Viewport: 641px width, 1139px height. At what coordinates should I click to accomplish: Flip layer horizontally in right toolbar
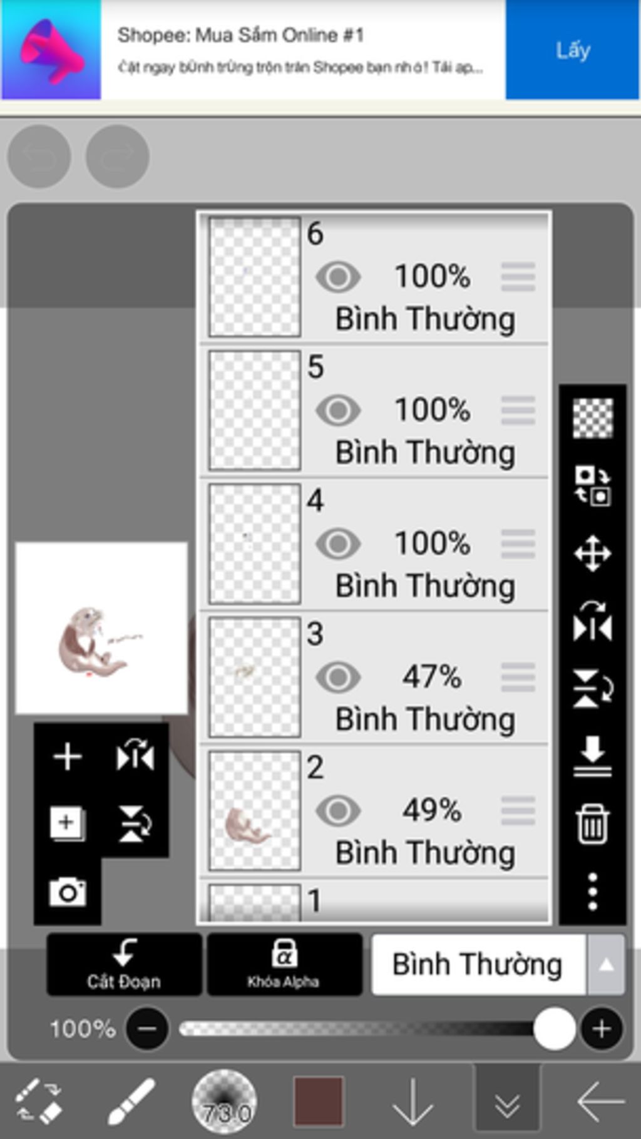click(x=592, y=621)
